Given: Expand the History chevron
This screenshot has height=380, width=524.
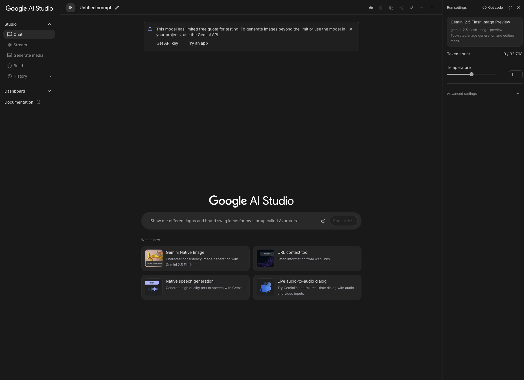Looking at the screenshot, I should (51, 76).
